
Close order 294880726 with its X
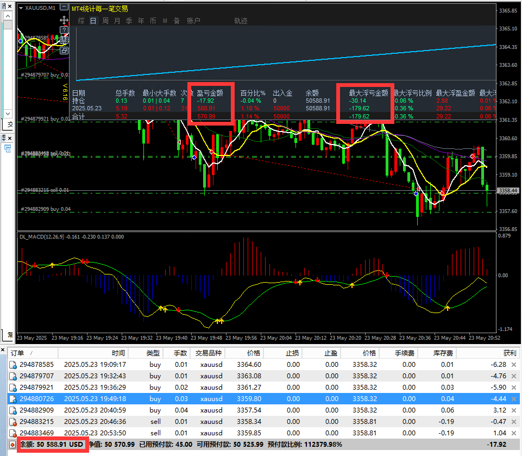(514, 399)
